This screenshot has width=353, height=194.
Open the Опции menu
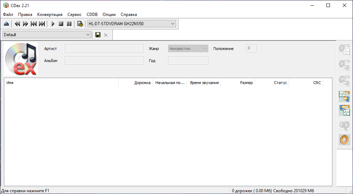[109, 15]
